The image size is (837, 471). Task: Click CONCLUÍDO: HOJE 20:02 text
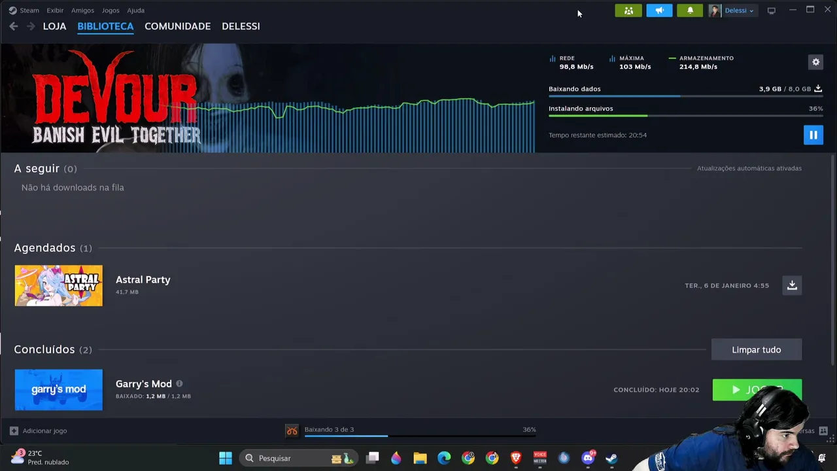pyautogui.click(x=657, y=390)
